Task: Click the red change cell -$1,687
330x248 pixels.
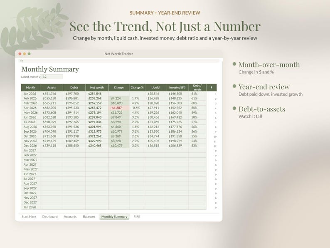Action: (119, 108)
